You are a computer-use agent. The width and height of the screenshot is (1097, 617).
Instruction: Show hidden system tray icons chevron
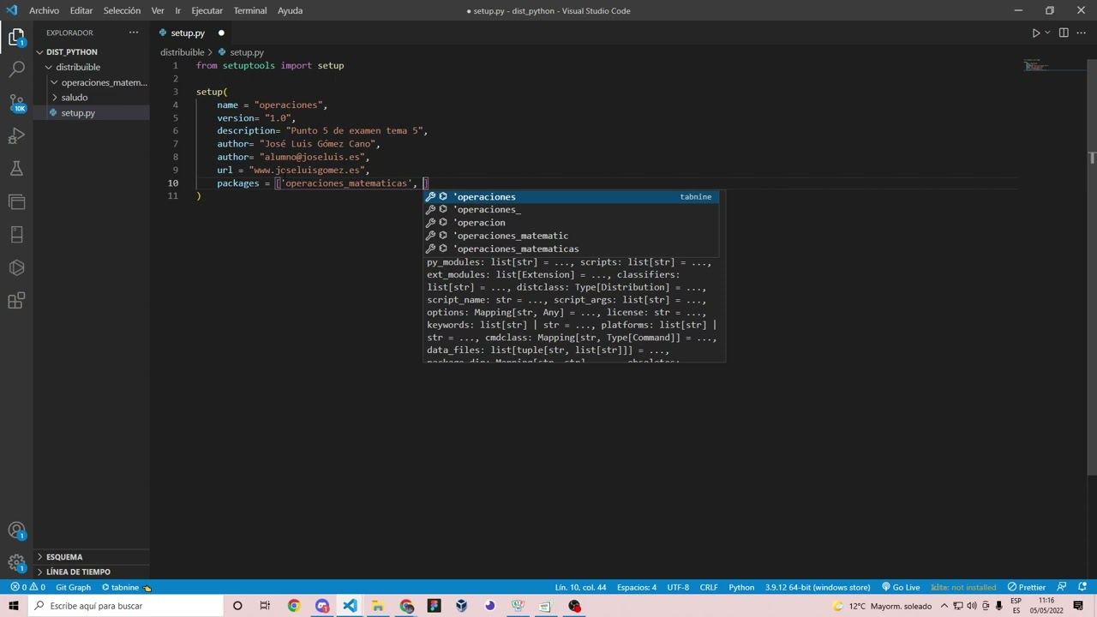pyautogui.click(x=944, y=606)
